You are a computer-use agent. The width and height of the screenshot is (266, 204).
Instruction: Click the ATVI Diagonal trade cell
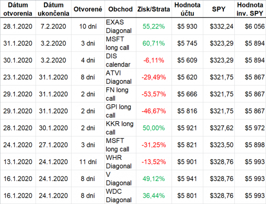coord(120,77)
